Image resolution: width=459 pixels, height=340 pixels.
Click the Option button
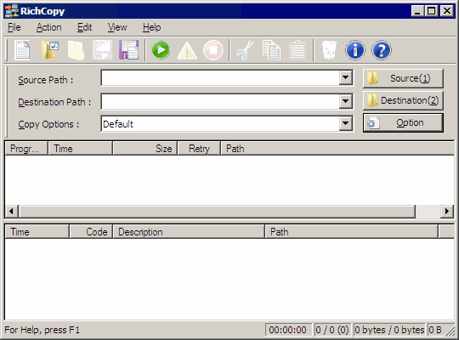pos(403,122)
